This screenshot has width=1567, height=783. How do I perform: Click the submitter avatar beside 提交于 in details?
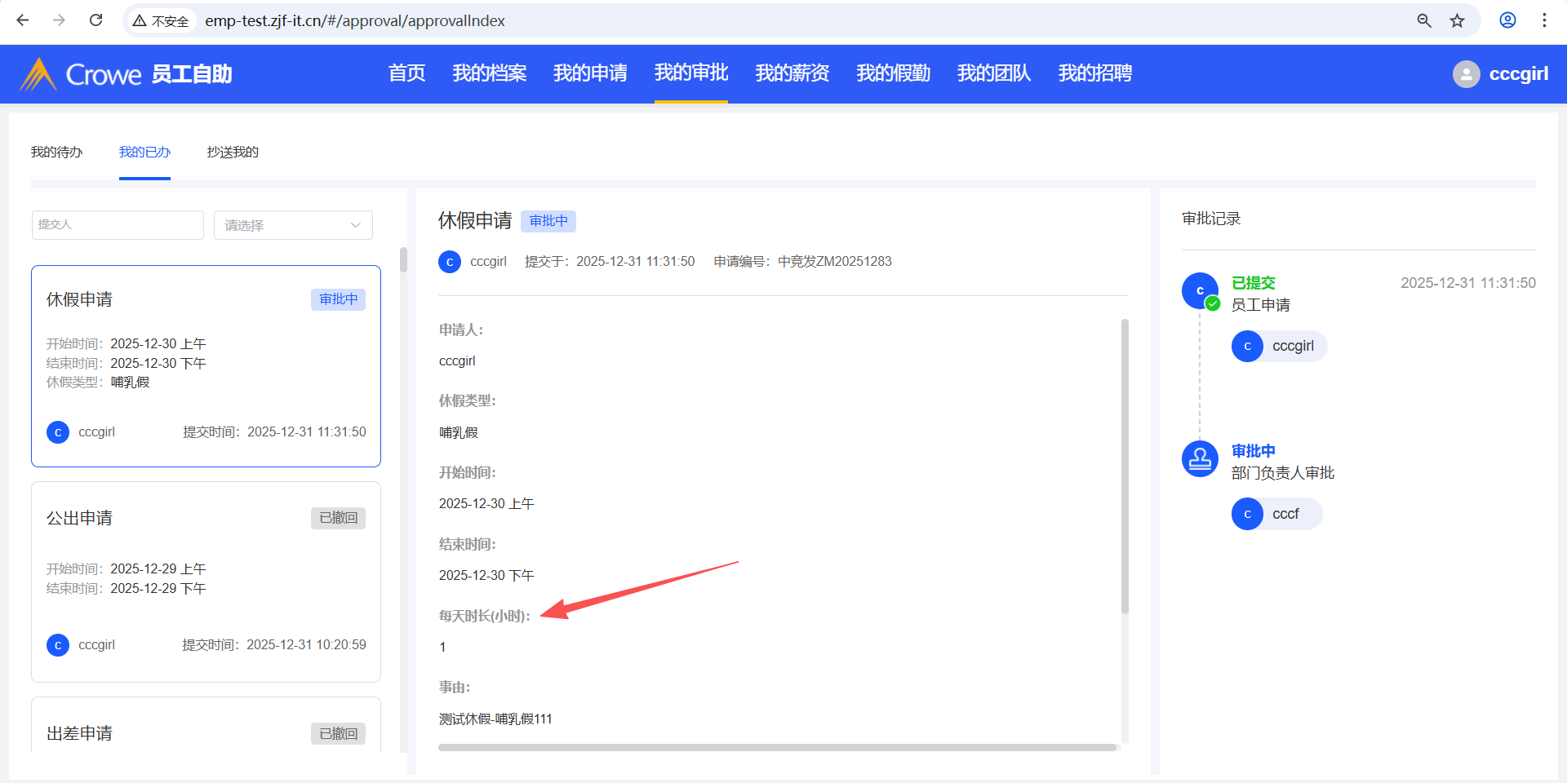click(x=450, y=262)
